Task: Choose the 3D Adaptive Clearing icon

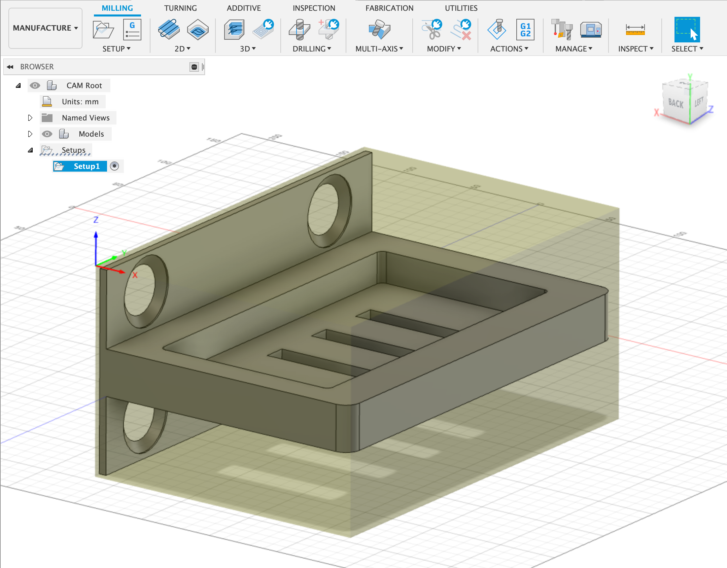Action: tap(234, 30)
